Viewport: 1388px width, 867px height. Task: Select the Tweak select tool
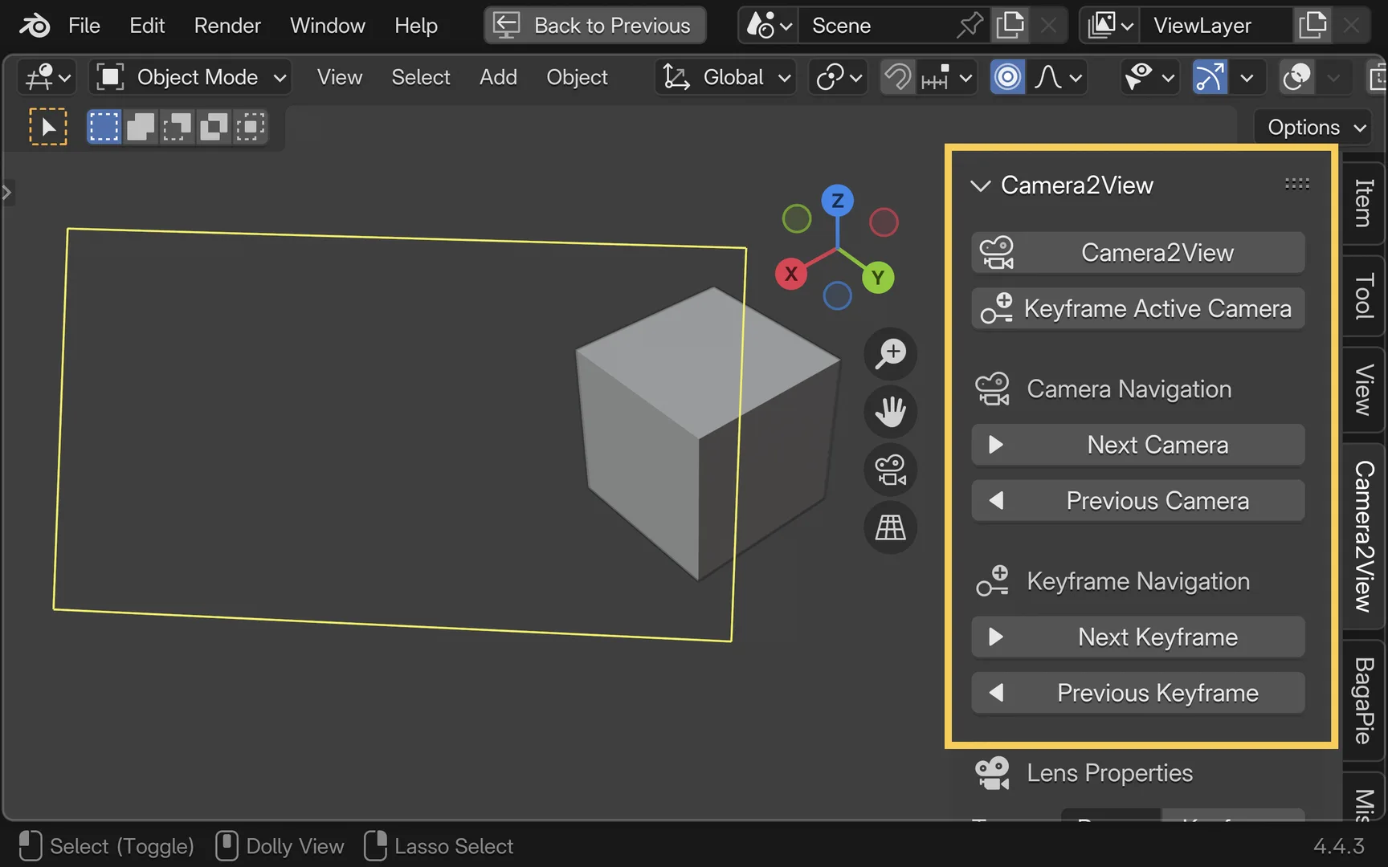tap(48, 127)
